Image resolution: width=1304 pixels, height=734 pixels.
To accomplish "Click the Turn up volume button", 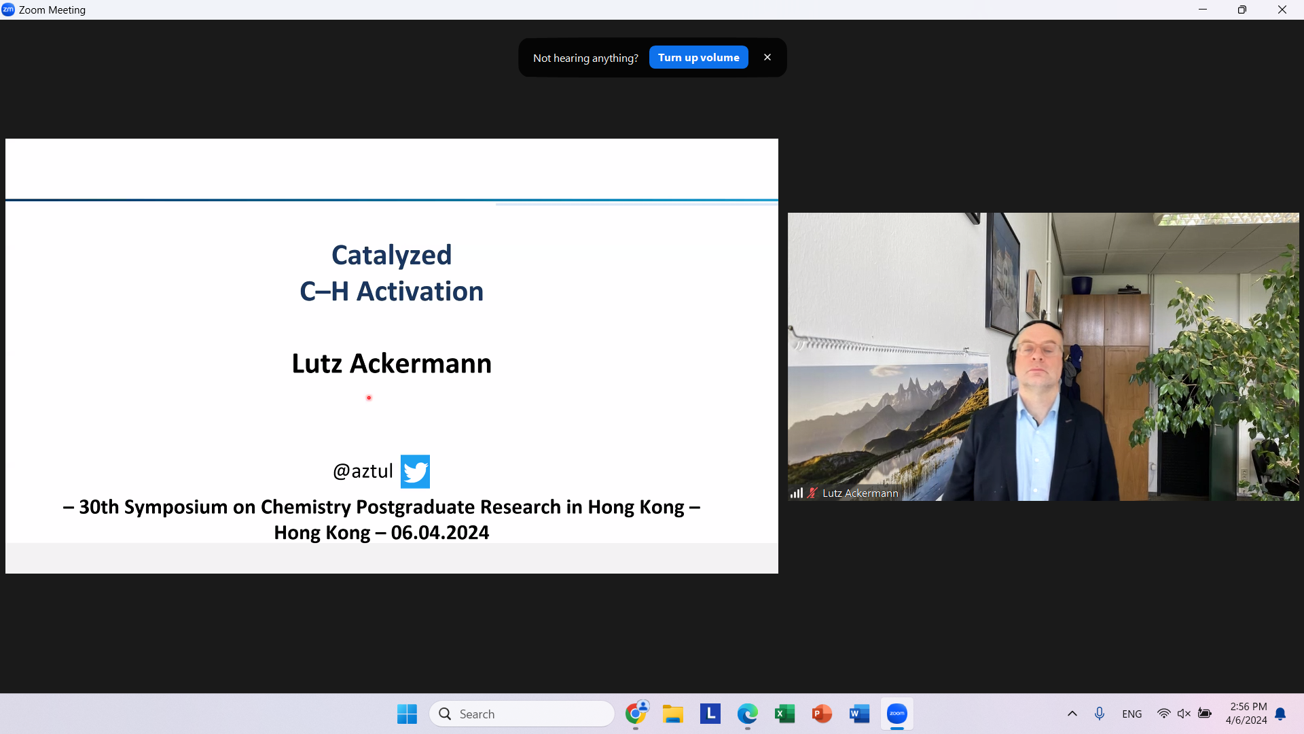I will click(698, 58).
